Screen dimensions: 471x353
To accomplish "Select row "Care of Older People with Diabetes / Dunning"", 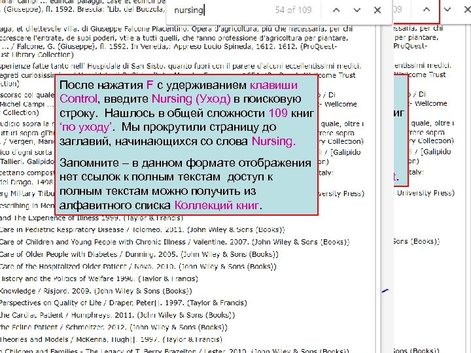I will (x=139, y=254).
